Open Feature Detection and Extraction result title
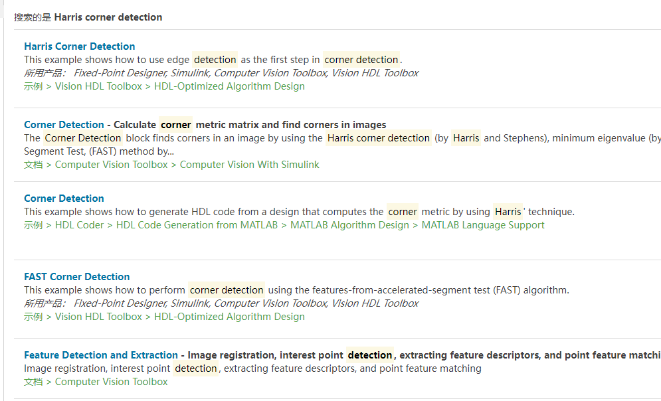661x401 pixels. pos(101,355)
